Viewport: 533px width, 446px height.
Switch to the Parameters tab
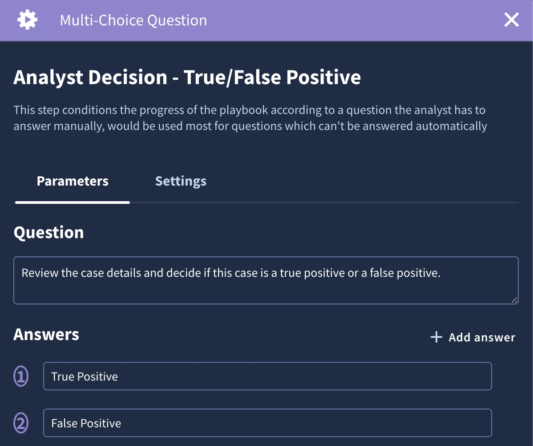point(73,181)
